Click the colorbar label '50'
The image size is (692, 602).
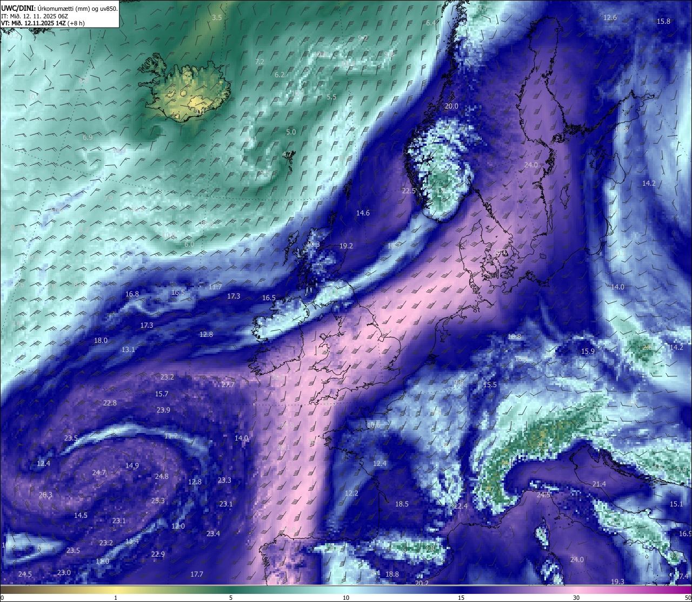point(688,598)
